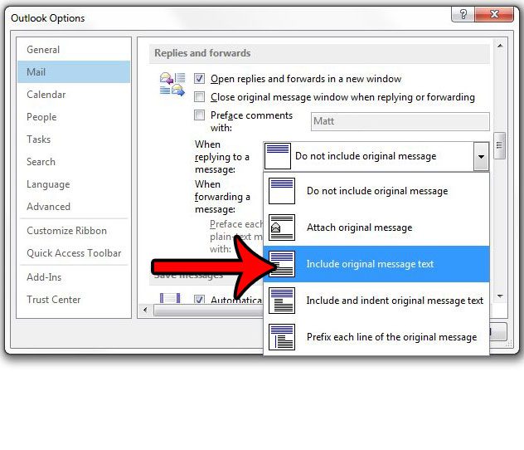The image size is (524, 450).
Task: Open Quick Access Toolbar settings
Action: 74,253
